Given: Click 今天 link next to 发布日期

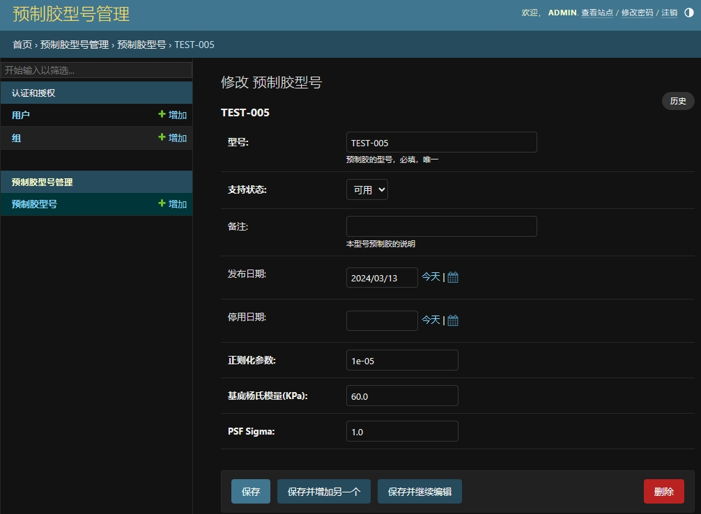Looking at the screenshot, I should 431,277.
